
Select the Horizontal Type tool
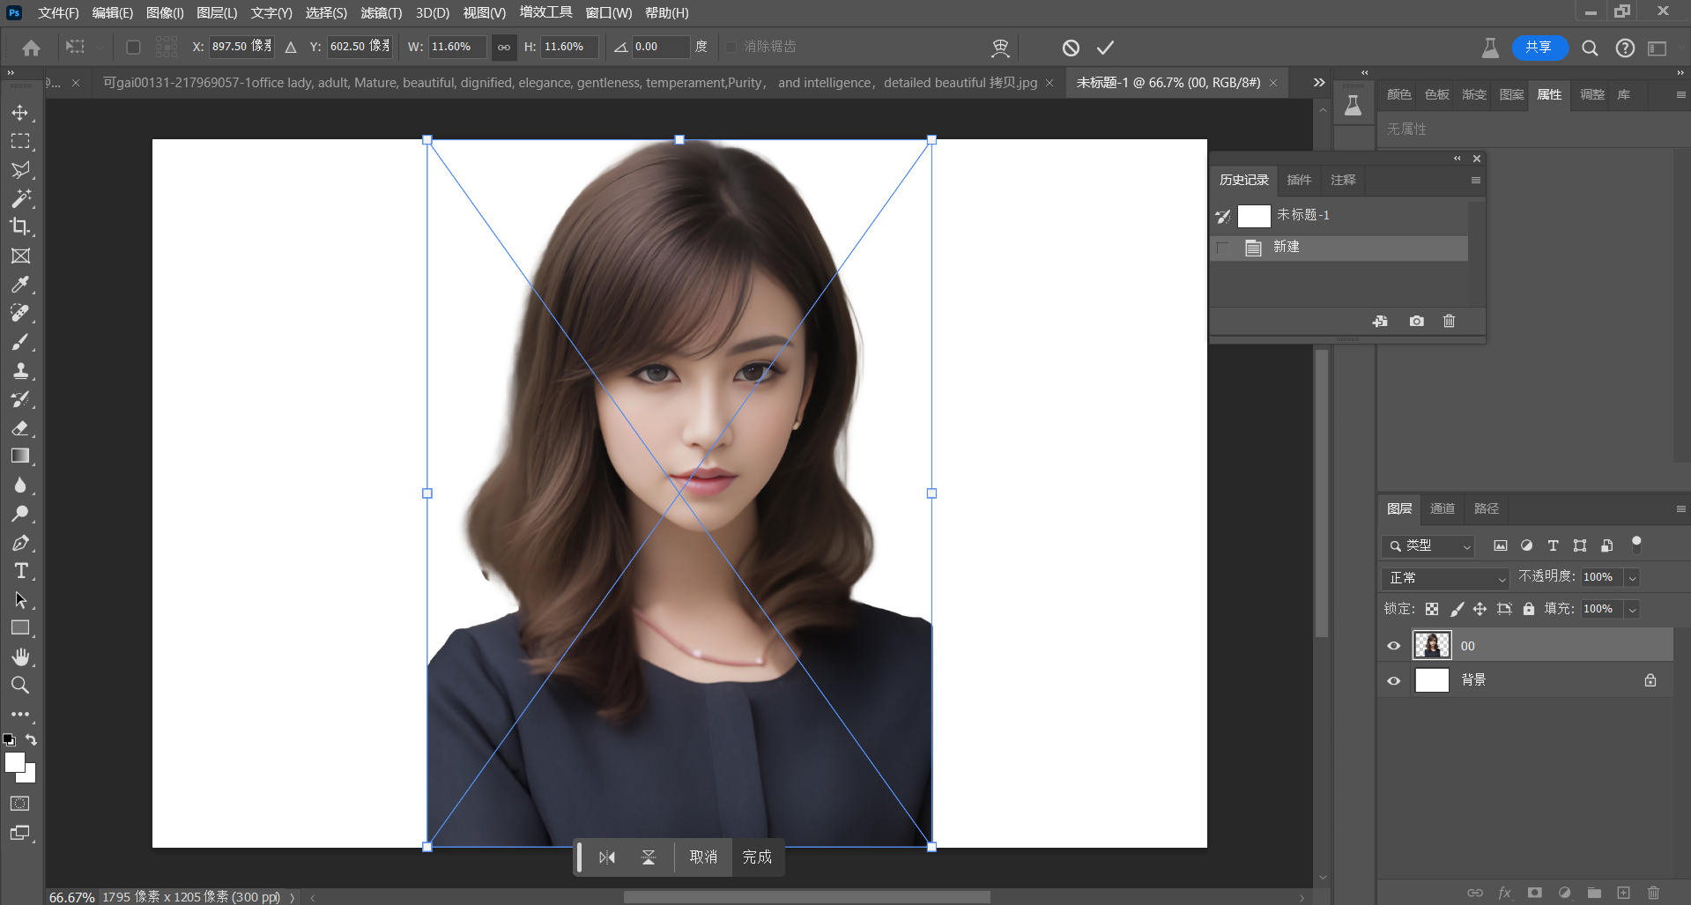click(x=20, y=571)
